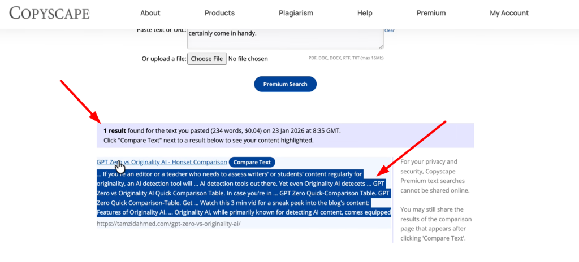Click the Premium Search button
This screenshot has width=579, height=262.
[285, 84]
